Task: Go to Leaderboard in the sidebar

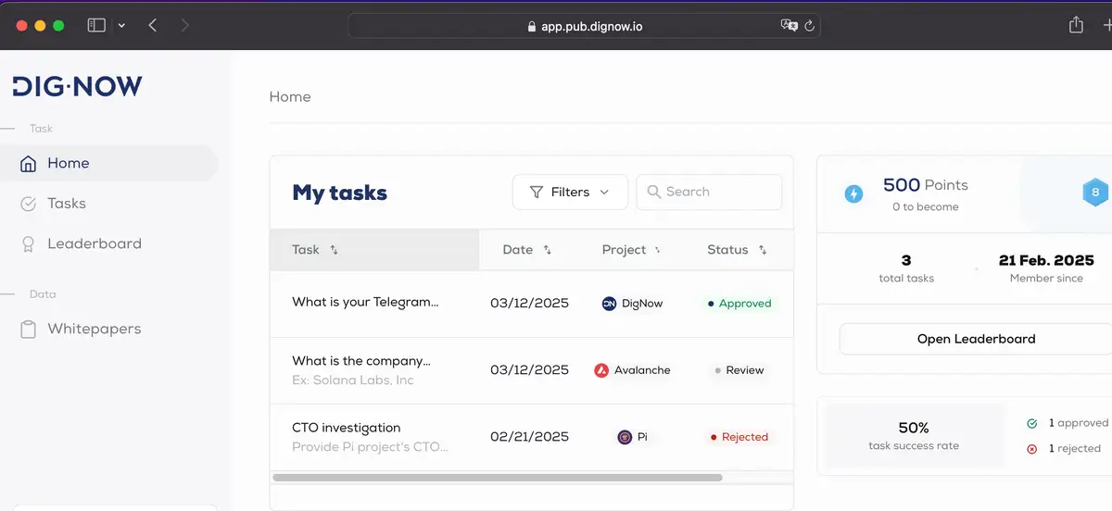Action: [94, 244]
